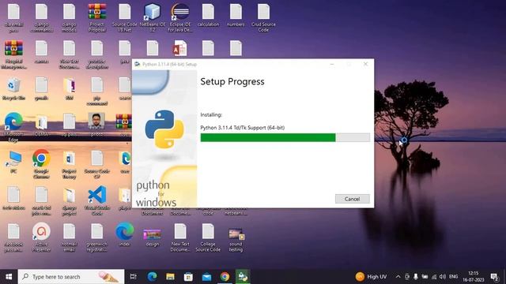Select the Google Chrome desktop shortcut
This screenshot has height=284, width=506.
41,163
